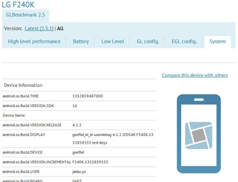Click the Device Information section header

(x=23, y=85)
